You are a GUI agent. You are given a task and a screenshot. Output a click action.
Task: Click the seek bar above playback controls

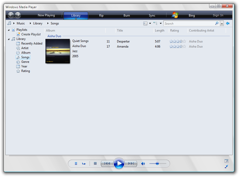[119, 156]
